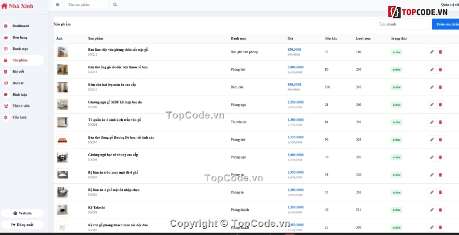
Task: Click thumbnail of Bàn làm việc văn phòng
Action: [63, 52]
